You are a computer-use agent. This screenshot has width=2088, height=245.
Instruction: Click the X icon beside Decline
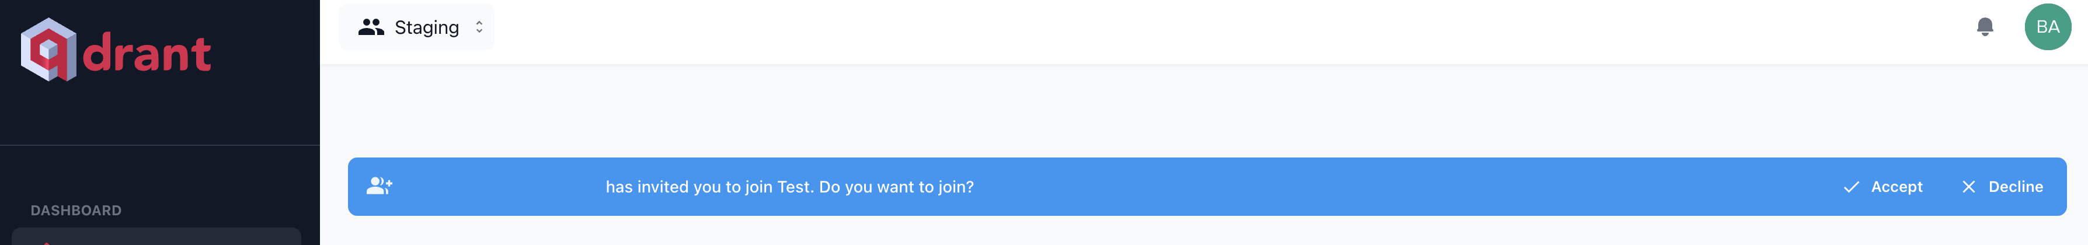[1968, 187]
